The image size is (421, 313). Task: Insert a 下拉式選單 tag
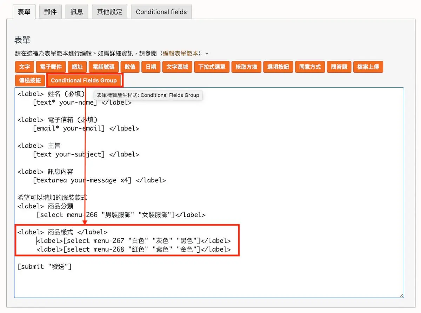(x=212, y=67)
